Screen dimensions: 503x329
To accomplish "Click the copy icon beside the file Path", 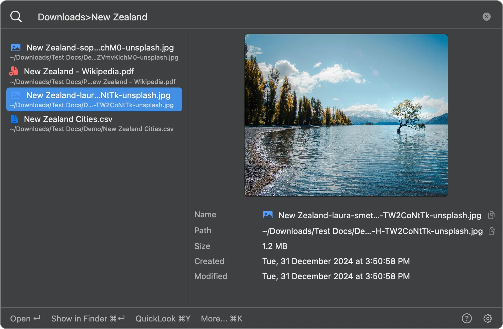I will pyautogui.click(x=491, y=231).
